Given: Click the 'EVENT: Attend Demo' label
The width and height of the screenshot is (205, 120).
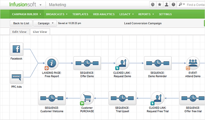Looking at the screenshot, I should pos(193,74).
